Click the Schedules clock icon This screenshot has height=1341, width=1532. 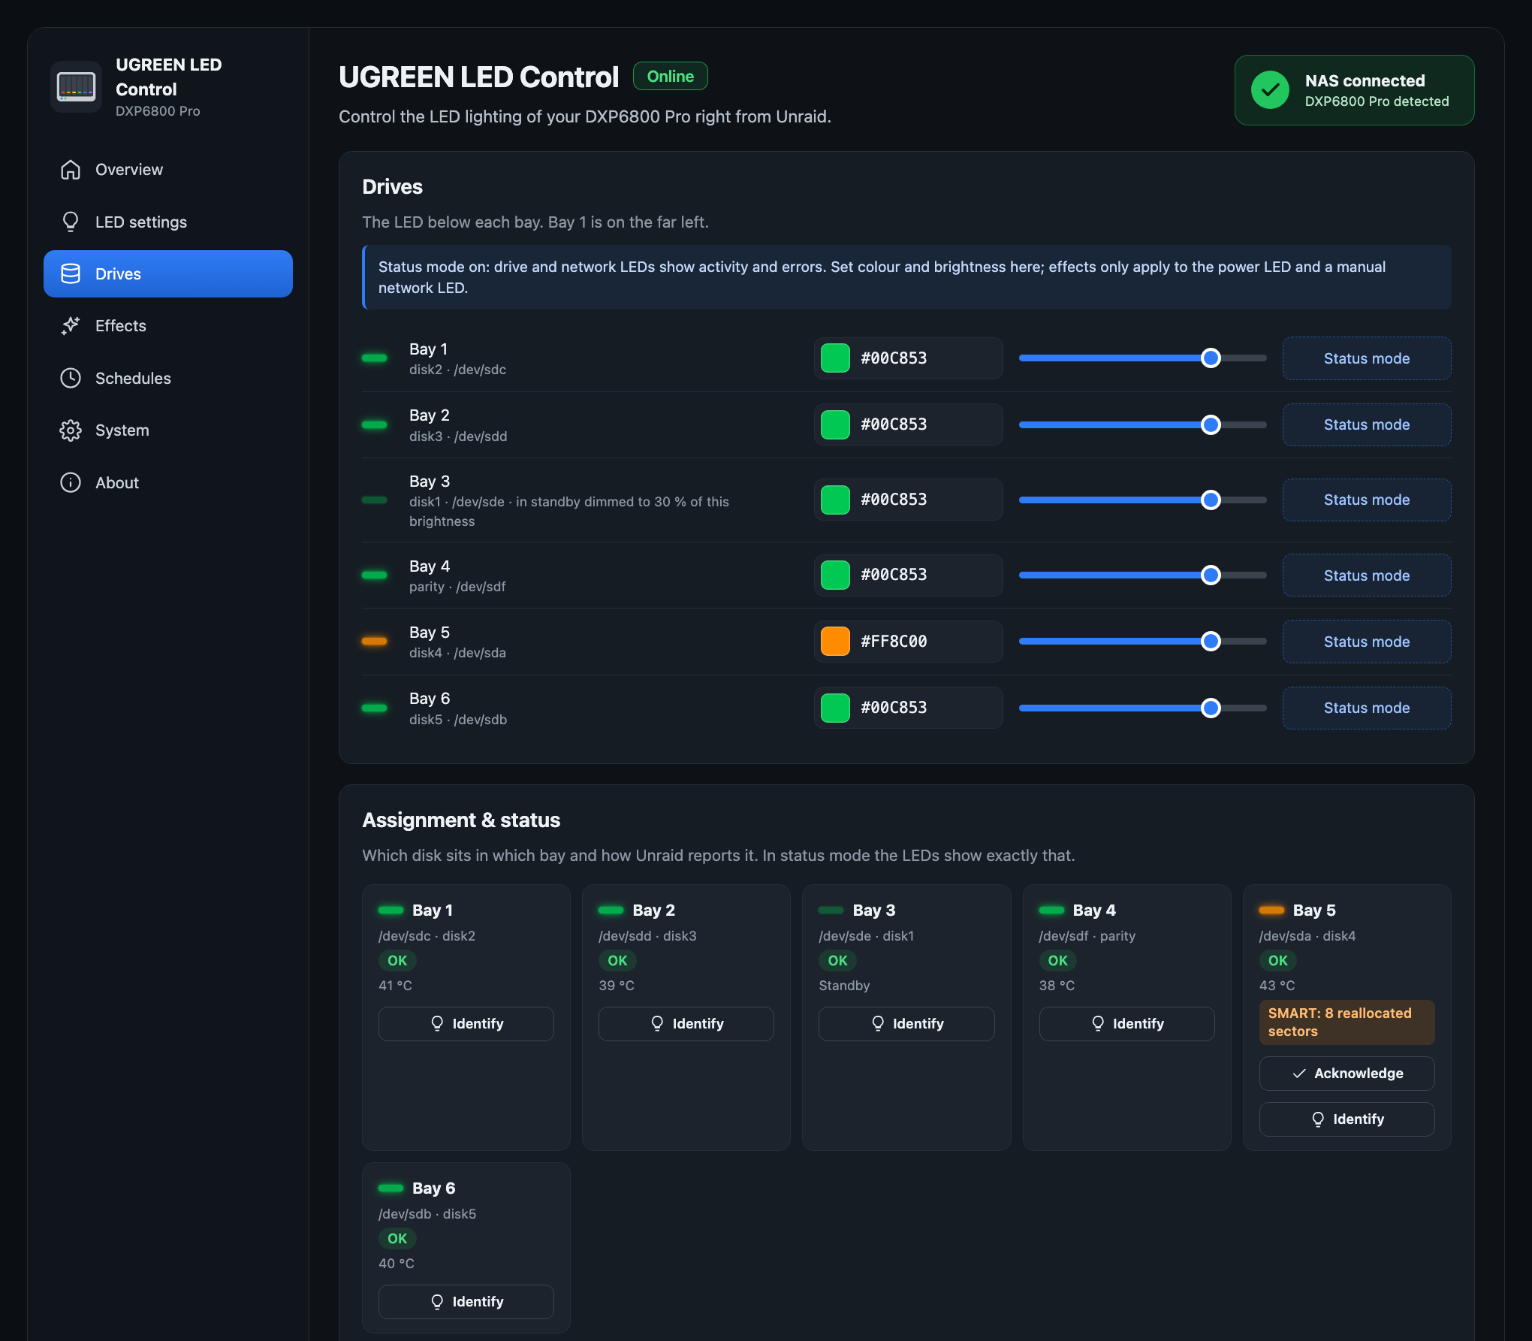71,378
